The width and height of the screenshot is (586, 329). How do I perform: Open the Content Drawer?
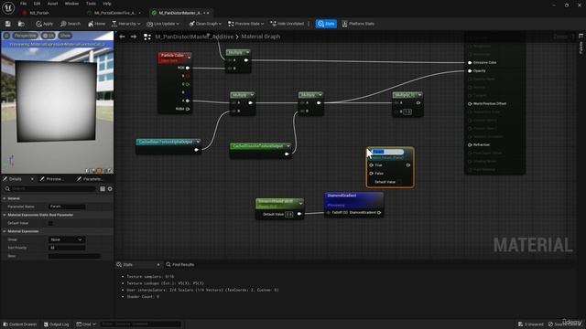point(20,324)
